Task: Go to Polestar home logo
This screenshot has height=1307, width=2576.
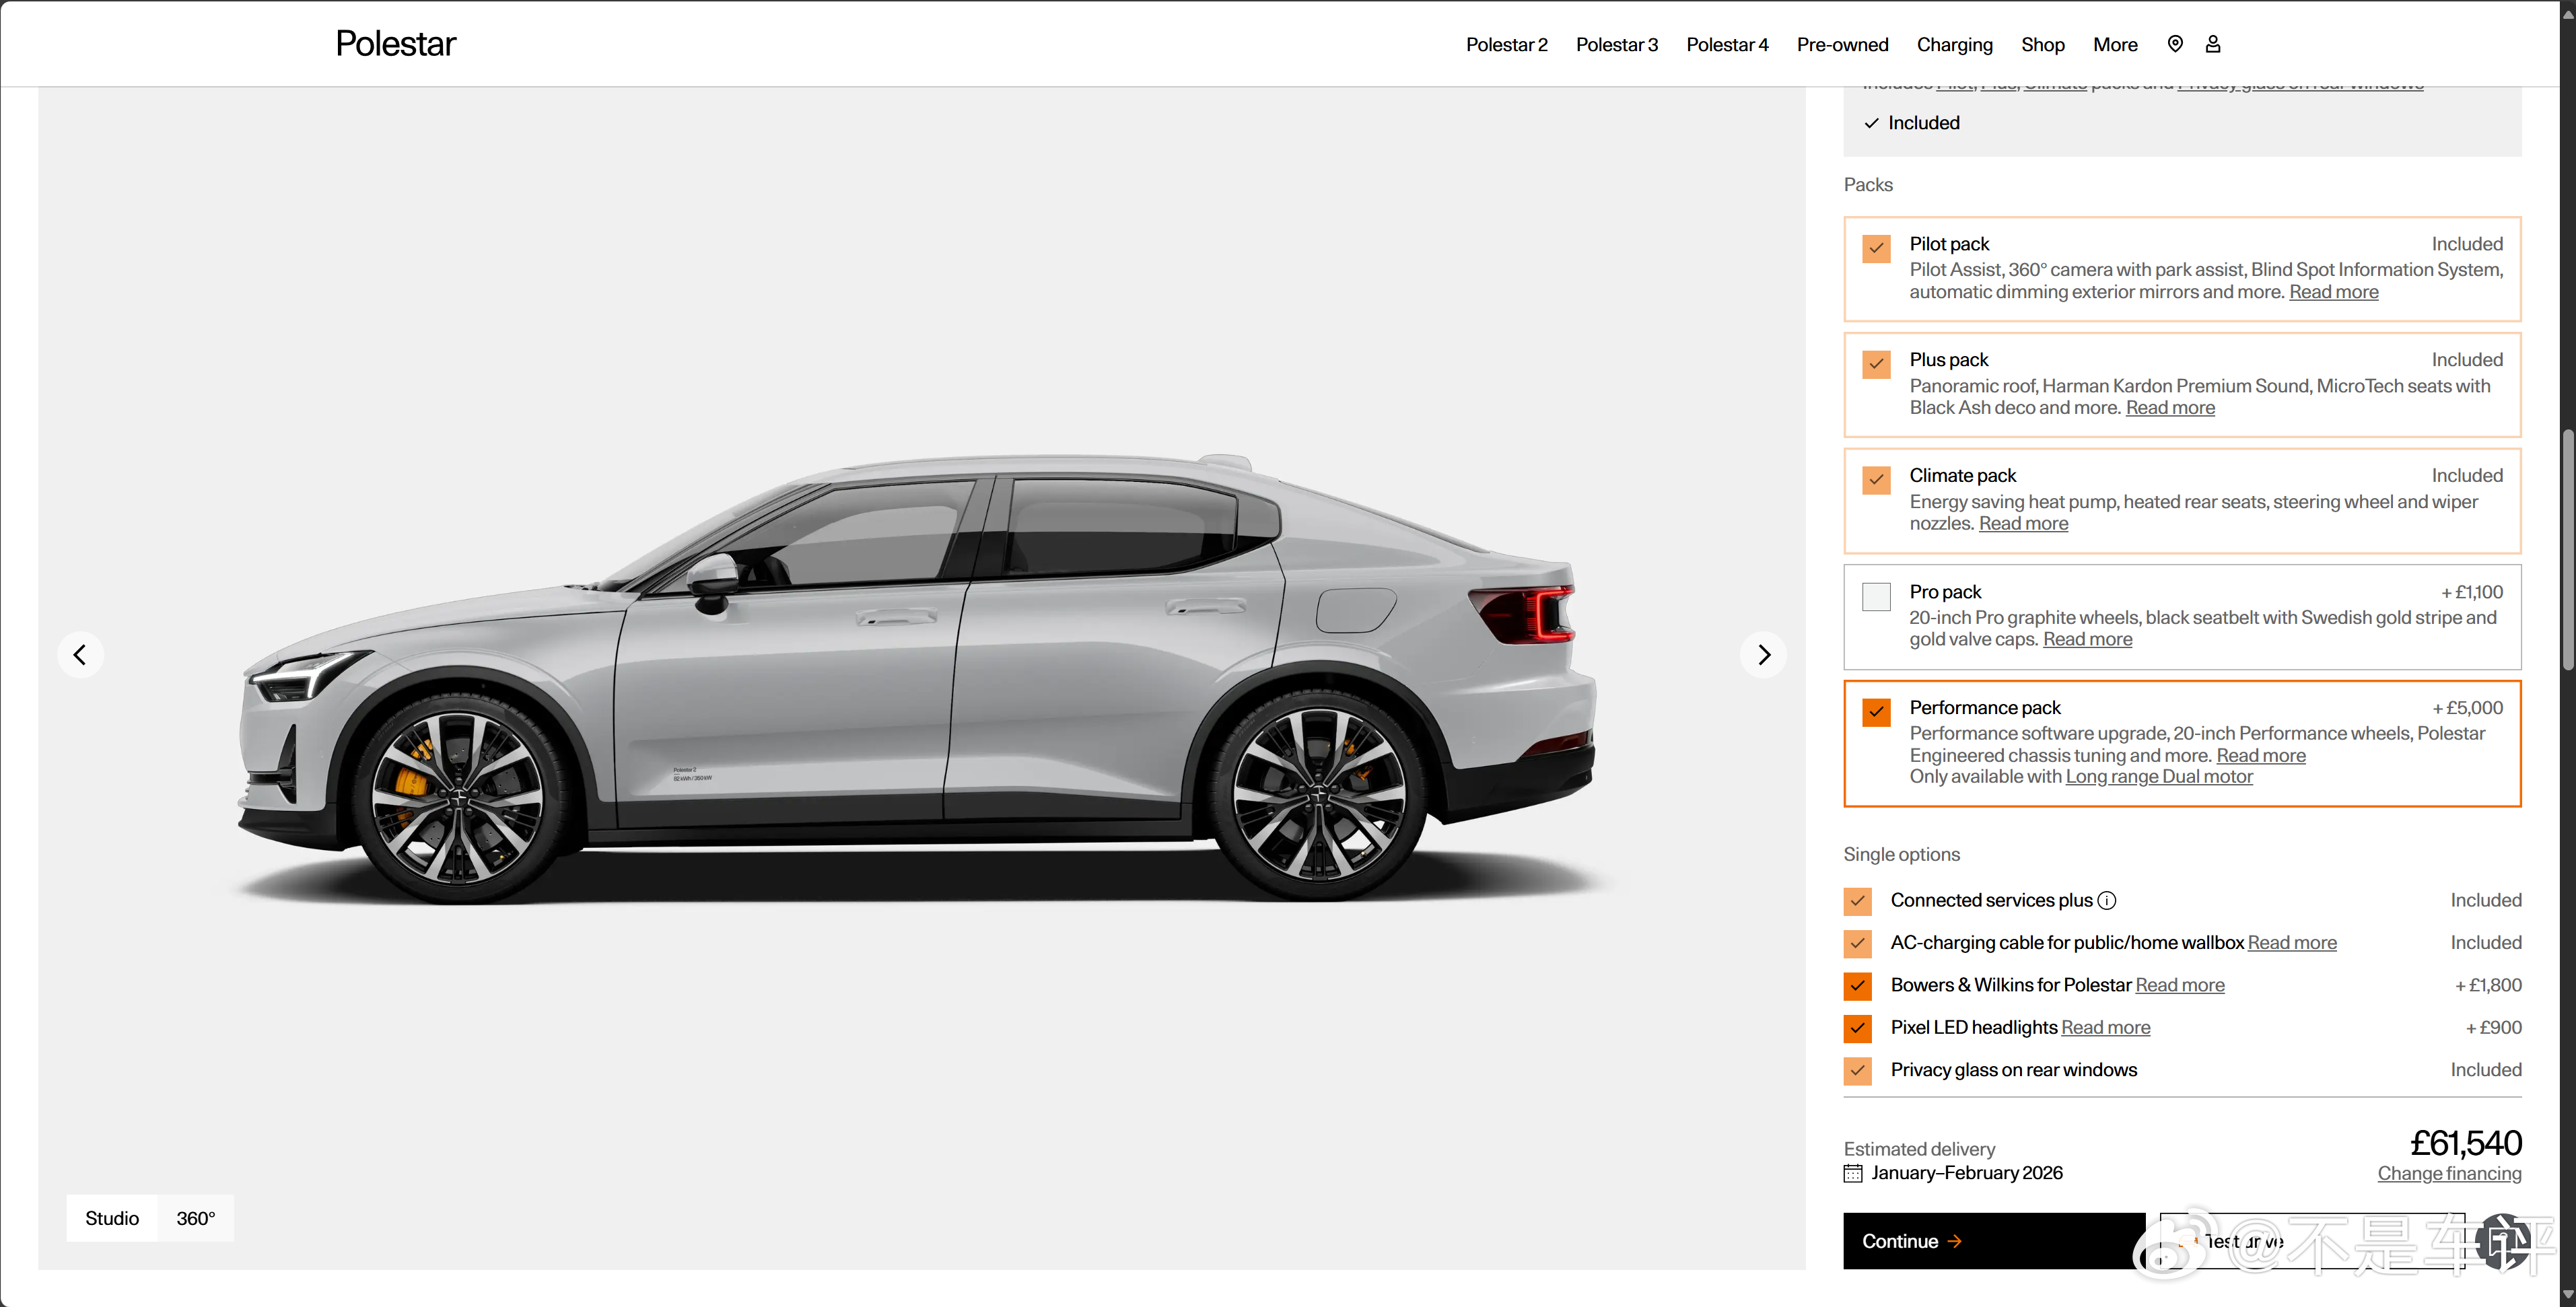Action: click(x=395, y=44)
